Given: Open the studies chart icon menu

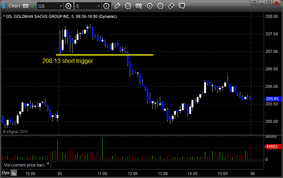Looking at the screenshot, I should click(128, 6).
